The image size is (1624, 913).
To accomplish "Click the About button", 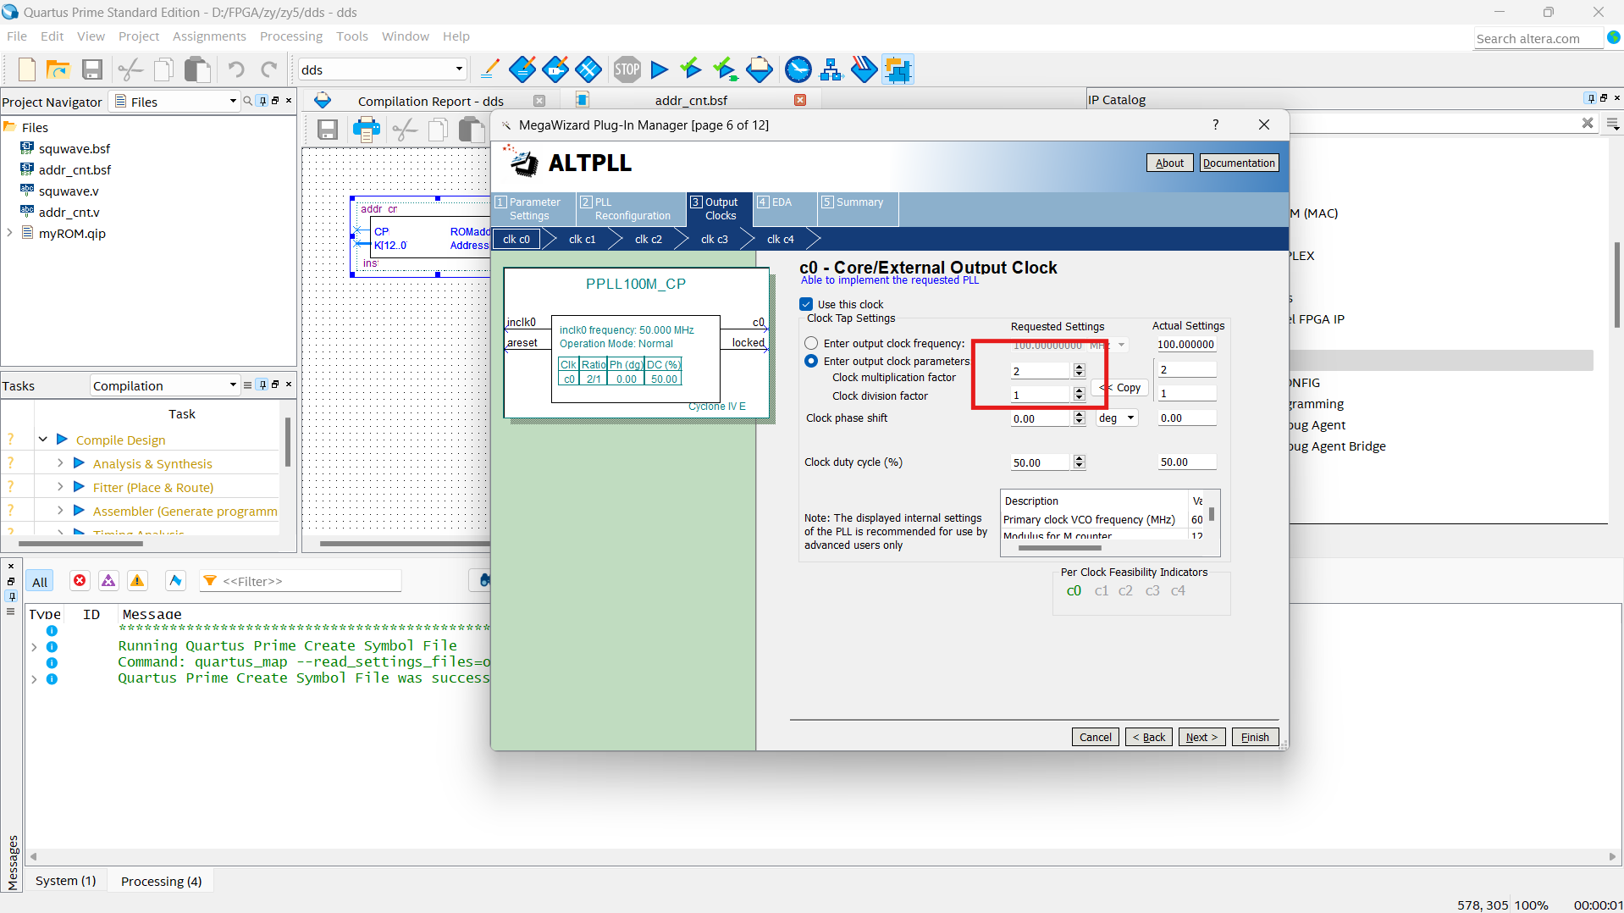I will [1169, 163].
